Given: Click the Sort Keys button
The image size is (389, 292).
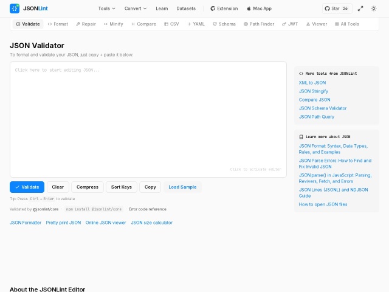Looking at the screenshot, I should coord(122,187).
